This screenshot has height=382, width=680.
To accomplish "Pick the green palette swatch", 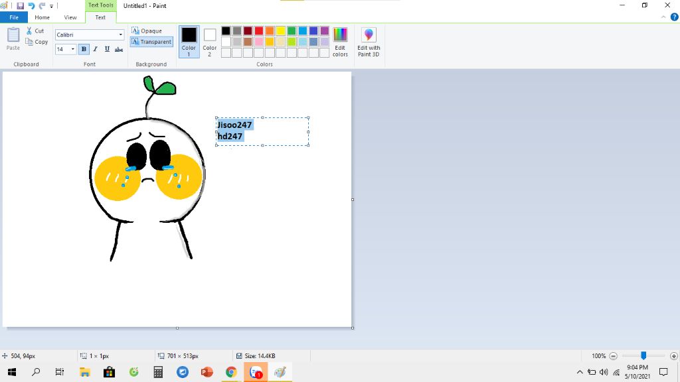I will pos(292,31).
